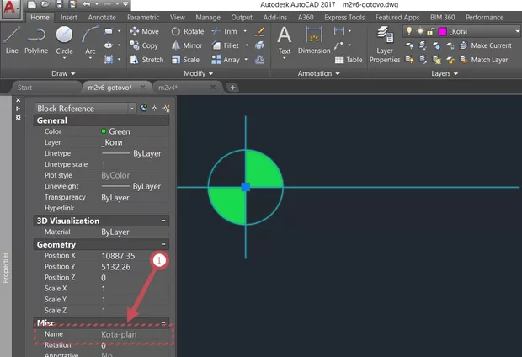Toggle the PICKADD value icon in Properties
Viewport: 522px width, 357px height.
(143, 108)
